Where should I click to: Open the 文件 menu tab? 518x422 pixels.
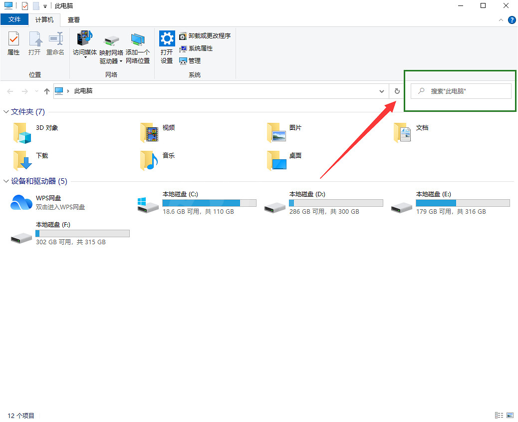[15, 20]
